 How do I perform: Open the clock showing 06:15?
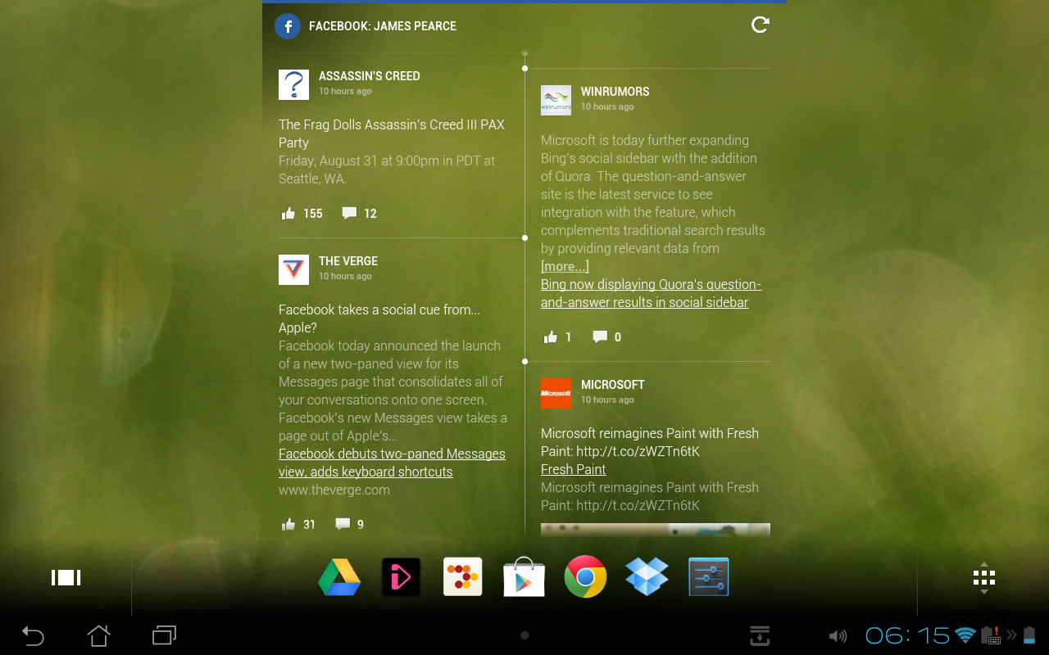907,636
